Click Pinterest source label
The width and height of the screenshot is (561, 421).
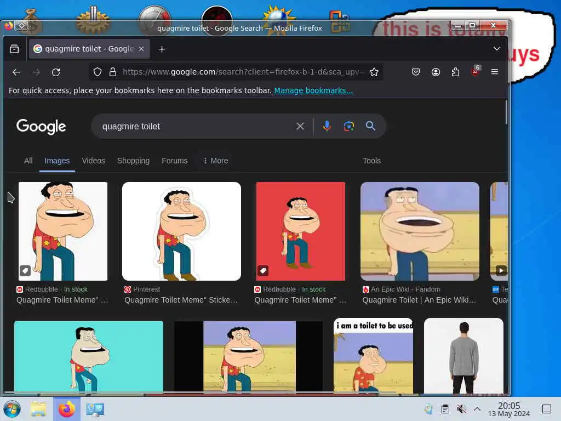pos(146,289)
